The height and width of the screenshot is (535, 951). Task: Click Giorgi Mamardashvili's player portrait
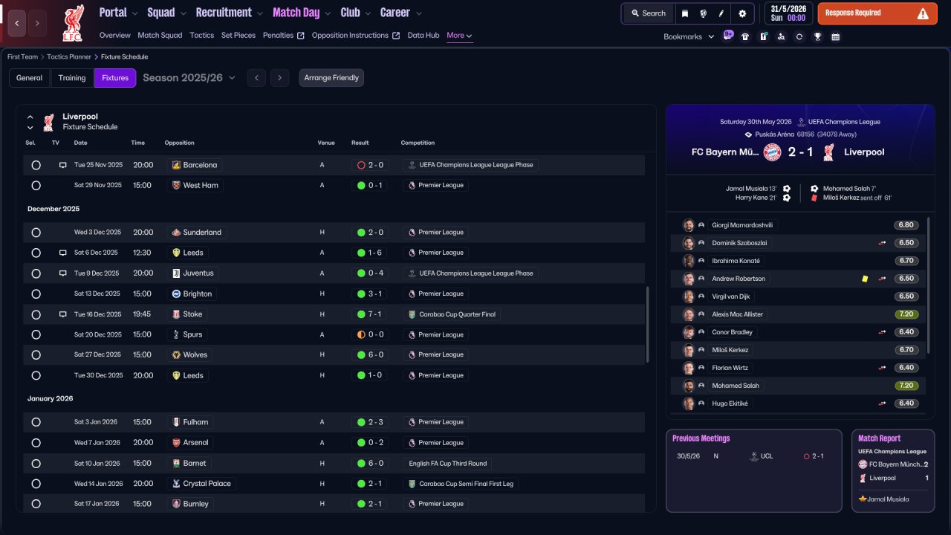tap(689, 225)
